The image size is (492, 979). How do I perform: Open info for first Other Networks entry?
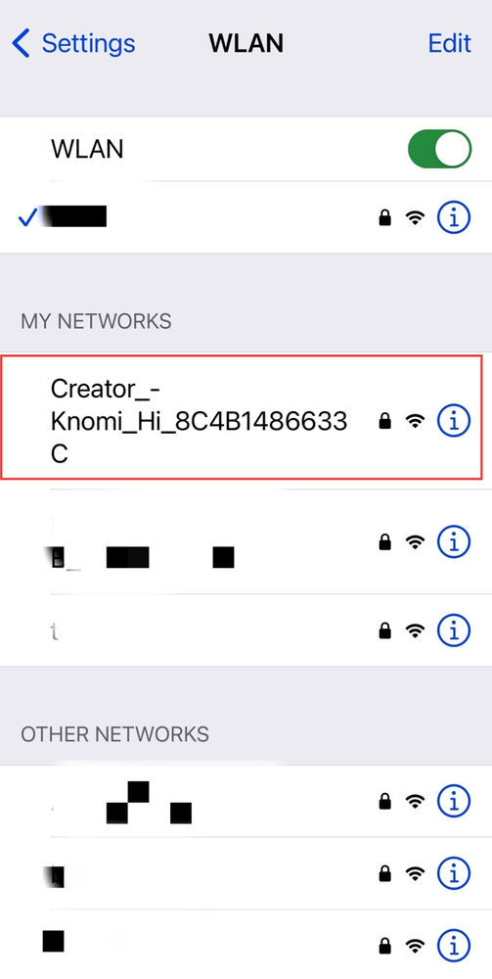point(453,801)
